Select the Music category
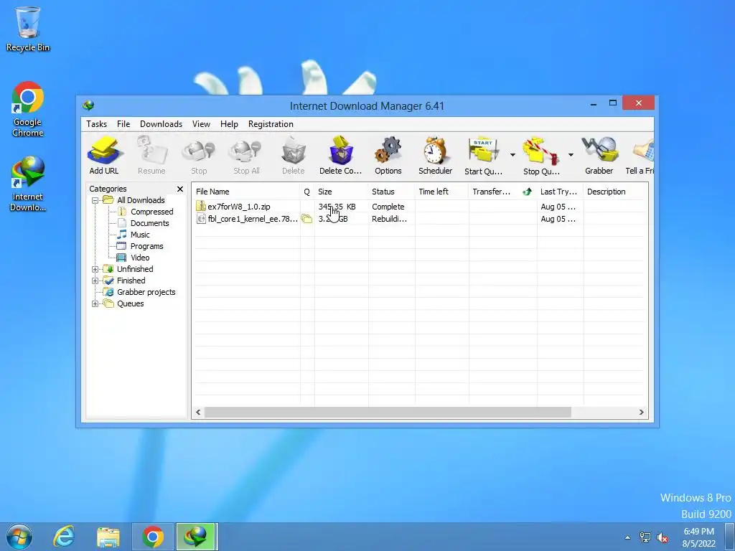Viewport: 735px width, 551px height. tap(140, 235)
